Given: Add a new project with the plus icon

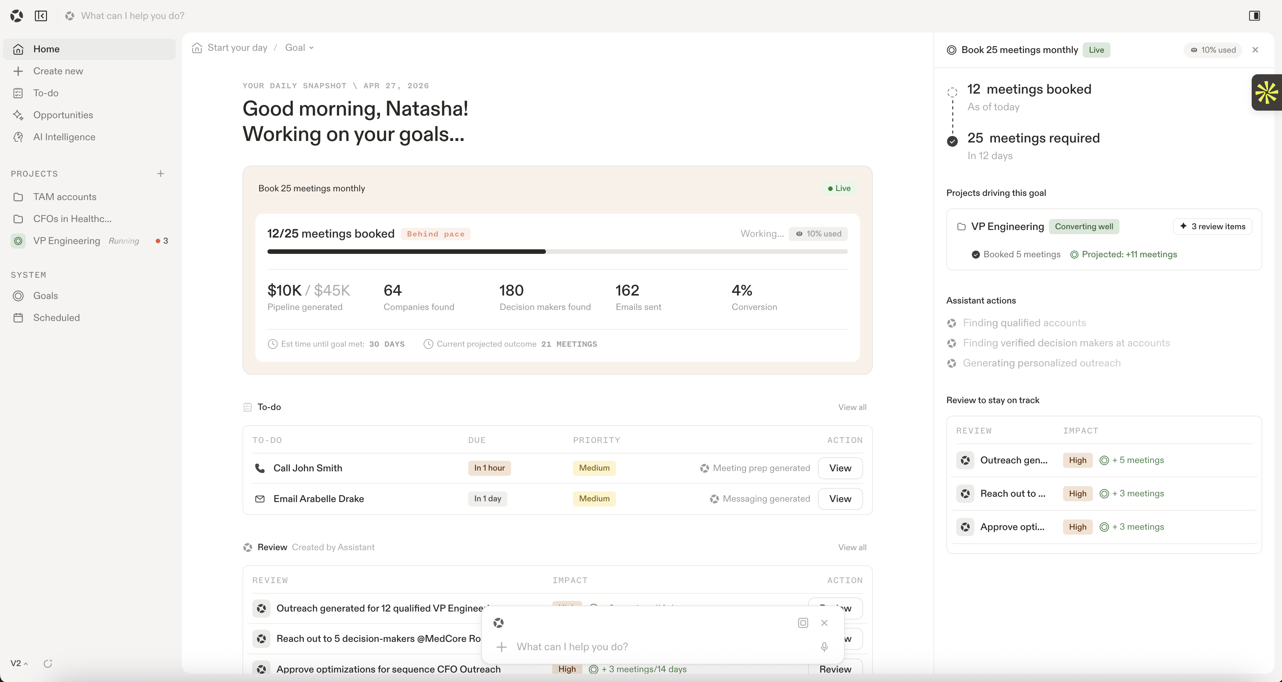Looking at the screenshot, I should pyautogui.click(x=160, y=174).
